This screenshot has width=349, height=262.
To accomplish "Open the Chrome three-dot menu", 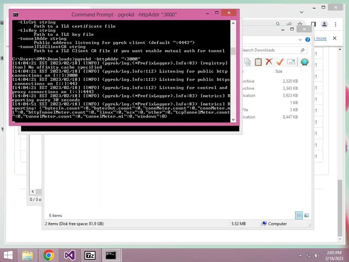I will pyautogui.click(x=335, y=24).
